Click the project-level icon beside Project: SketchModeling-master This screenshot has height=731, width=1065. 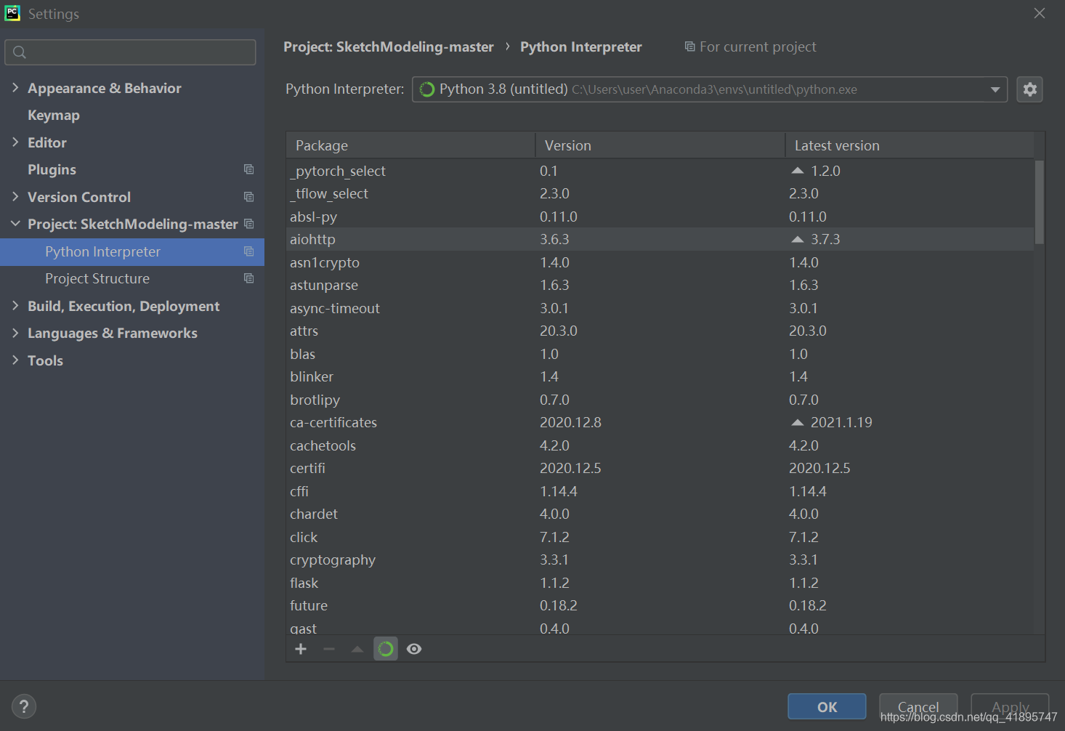pos(248,224)
